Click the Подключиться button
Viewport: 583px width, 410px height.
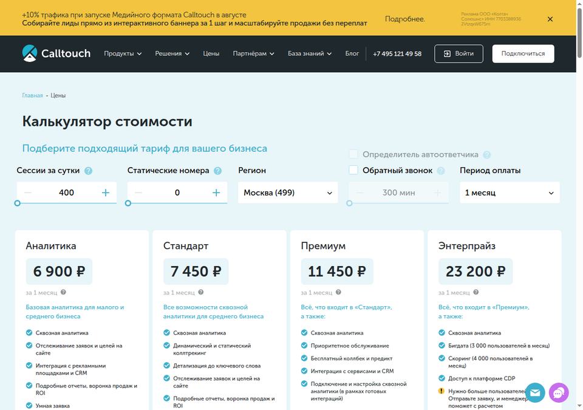click(x=523, y=54)
